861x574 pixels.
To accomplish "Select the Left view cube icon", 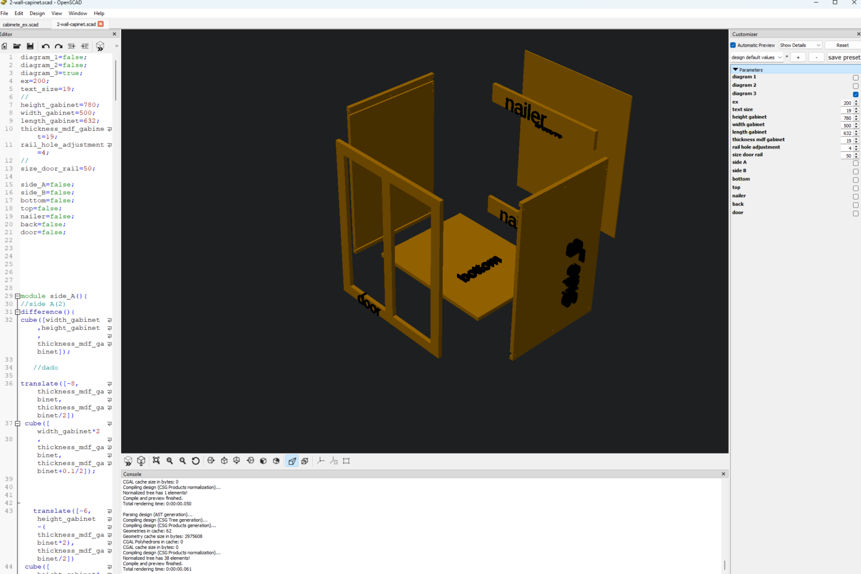I will [x=251, y=461].
